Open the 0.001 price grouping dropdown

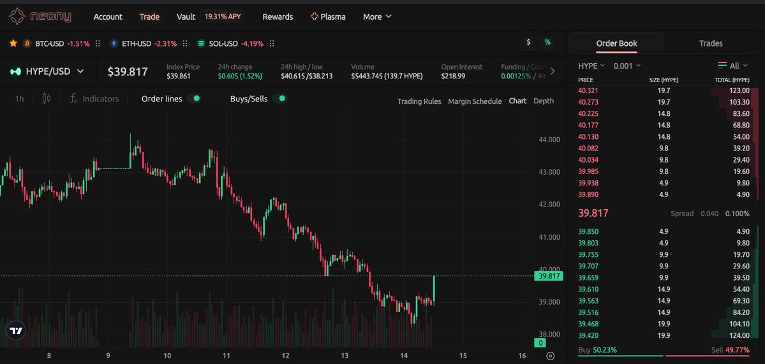[x=627, y=66]
